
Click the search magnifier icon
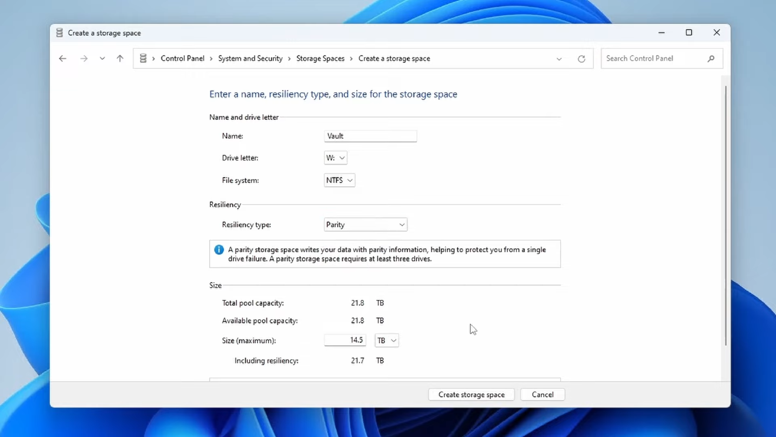click(x=711, y=58)
